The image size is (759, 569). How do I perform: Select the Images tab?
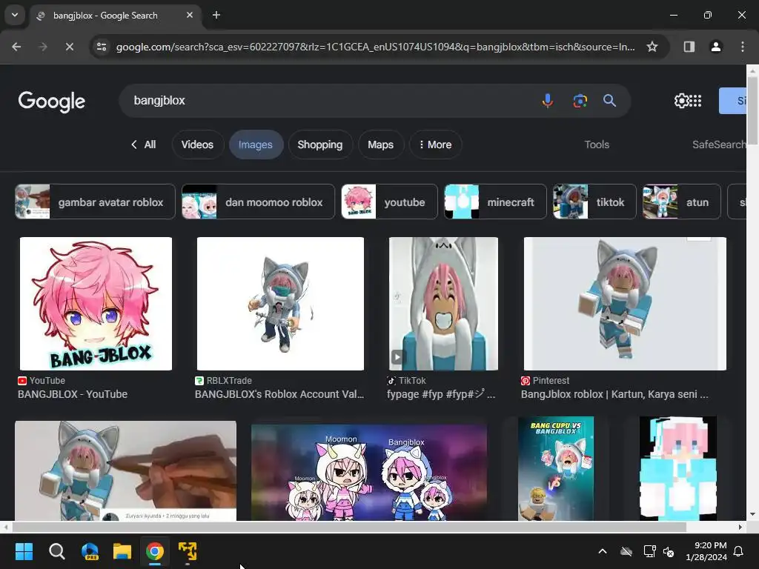tap(256, 144)
